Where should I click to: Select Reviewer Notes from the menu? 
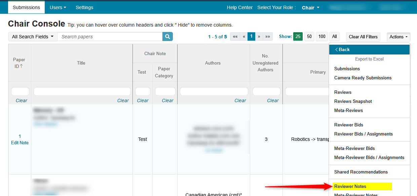coord(350,186)
